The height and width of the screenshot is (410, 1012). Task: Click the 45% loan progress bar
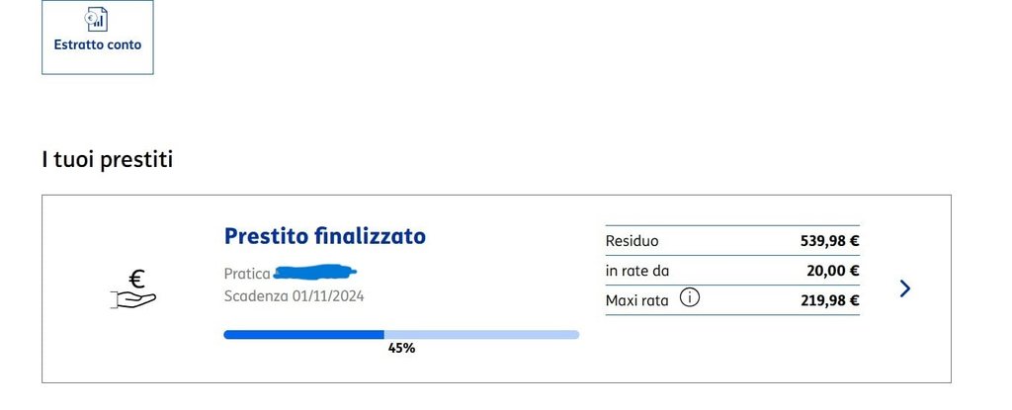pos(401,335)
